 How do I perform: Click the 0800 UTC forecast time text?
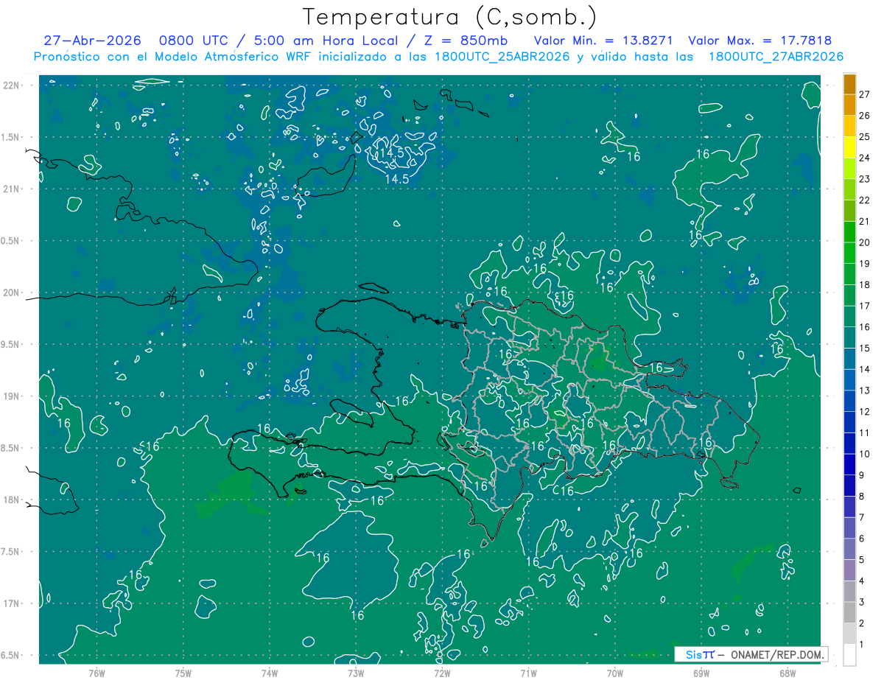click(x=187, y=41)
